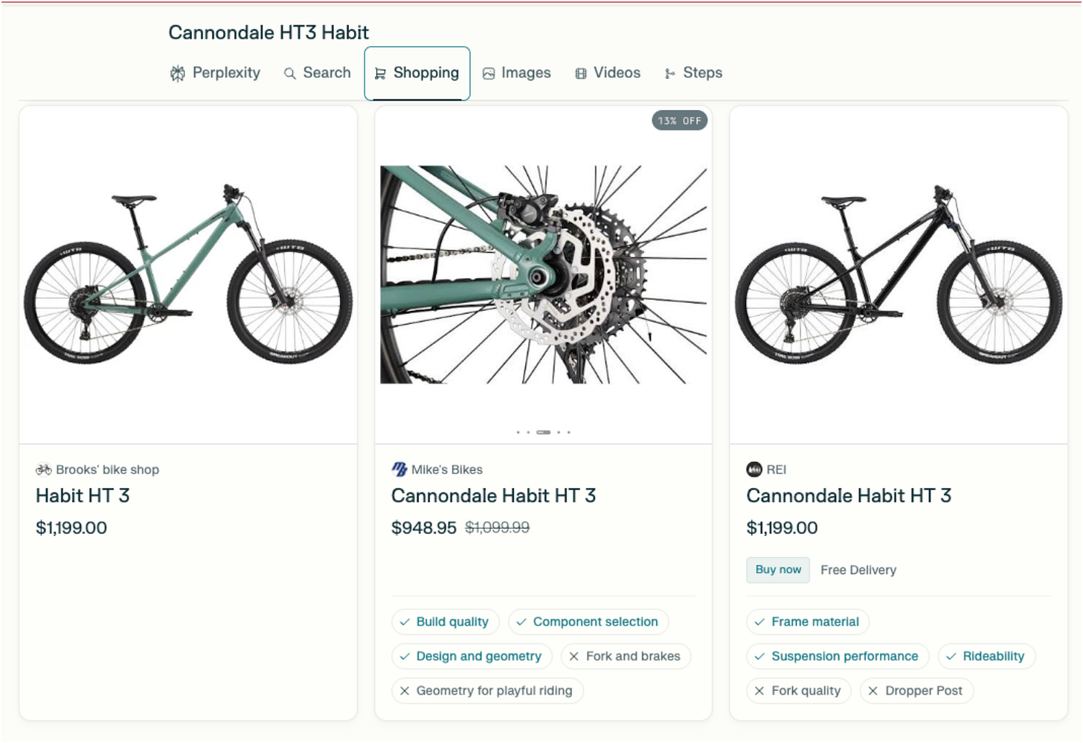1083x743 pixels.
Task: Click the Fork quality tag
Action: click(799, 690)
